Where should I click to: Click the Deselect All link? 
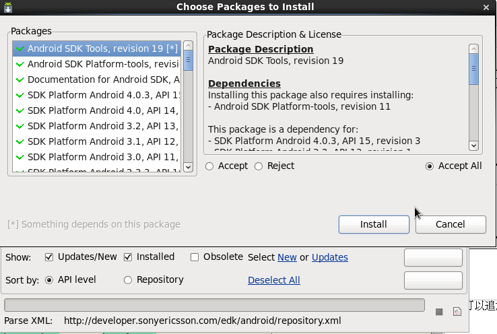pos(273,280)
